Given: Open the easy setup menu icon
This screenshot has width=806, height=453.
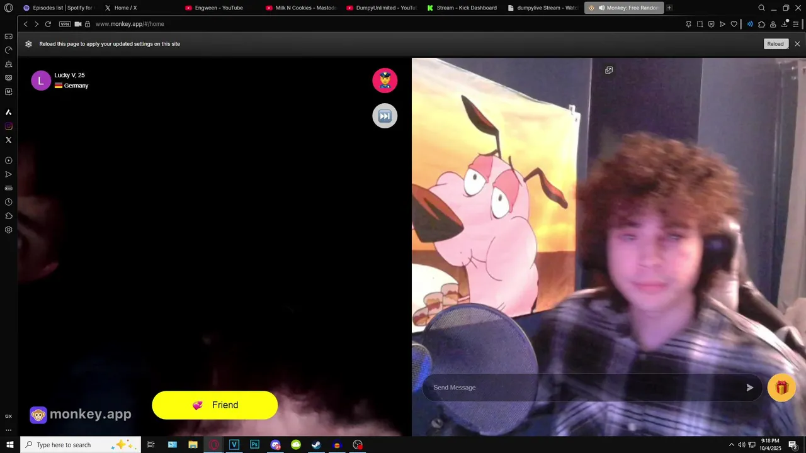Looking at the screenshot, I should (797, 24).
